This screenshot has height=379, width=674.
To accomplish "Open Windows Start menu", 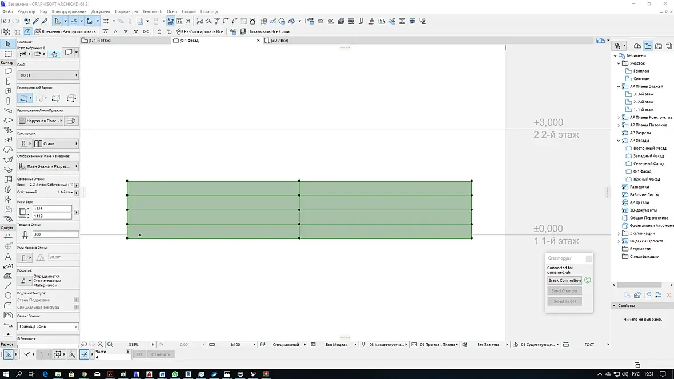I will click(6, 374).
